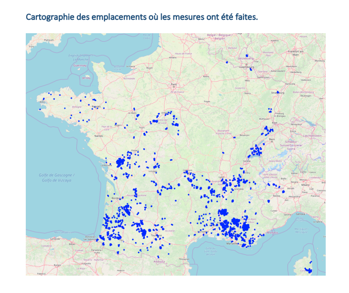
Task: Click the 'Jersey' island label
Action: [86, 78]
